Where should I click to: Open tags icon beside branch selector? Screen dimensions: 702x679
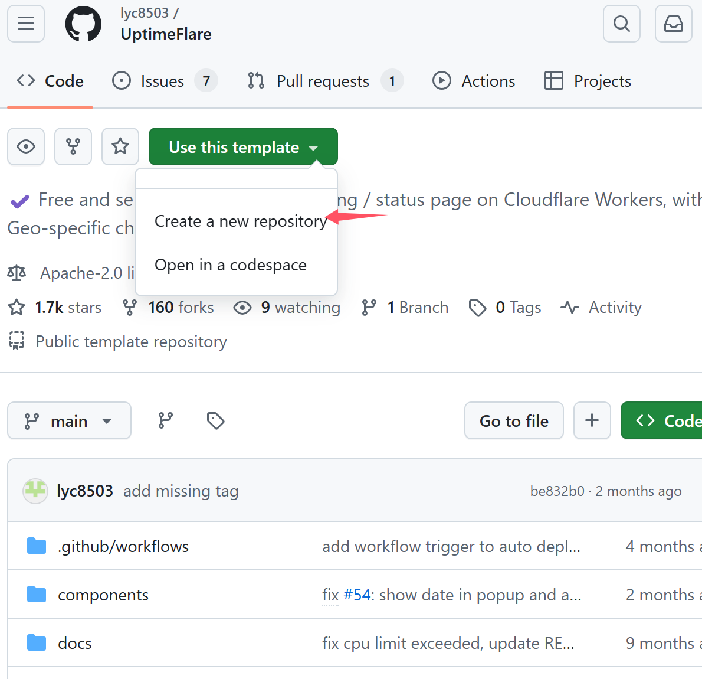click(215, 420)
